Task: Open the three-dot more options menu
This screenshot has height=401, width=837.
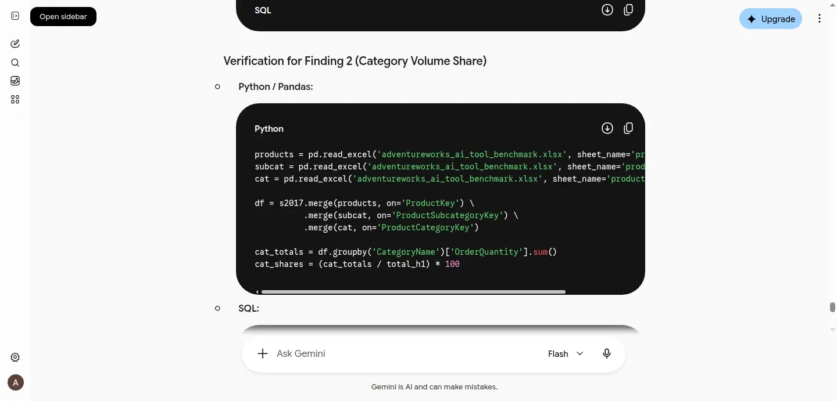Action: [x=820, y=19]
